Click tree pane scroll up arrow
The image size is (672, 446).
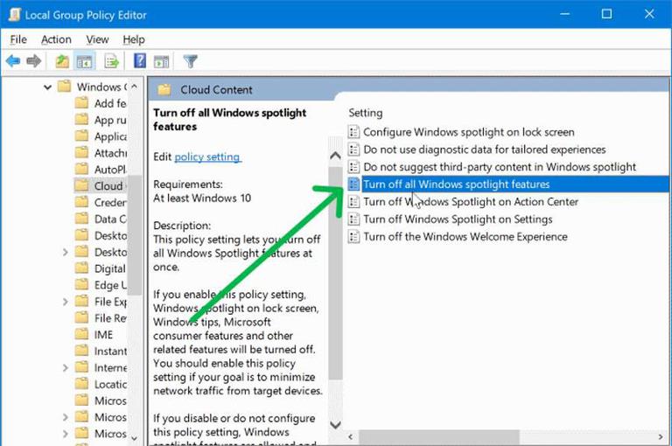click(x=135, y=87)
